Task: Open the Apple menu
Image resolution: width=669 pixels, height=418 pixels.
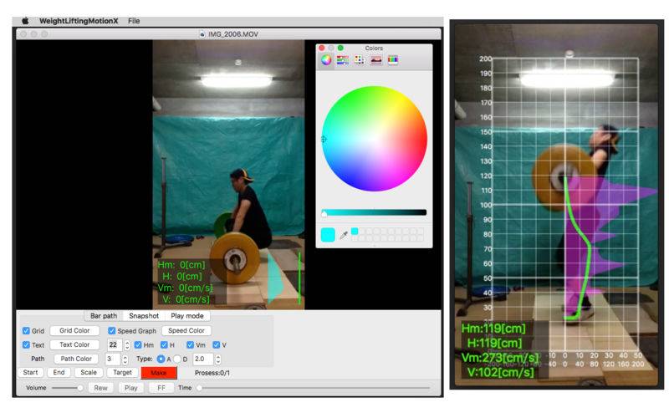Action: click(25, 20)
